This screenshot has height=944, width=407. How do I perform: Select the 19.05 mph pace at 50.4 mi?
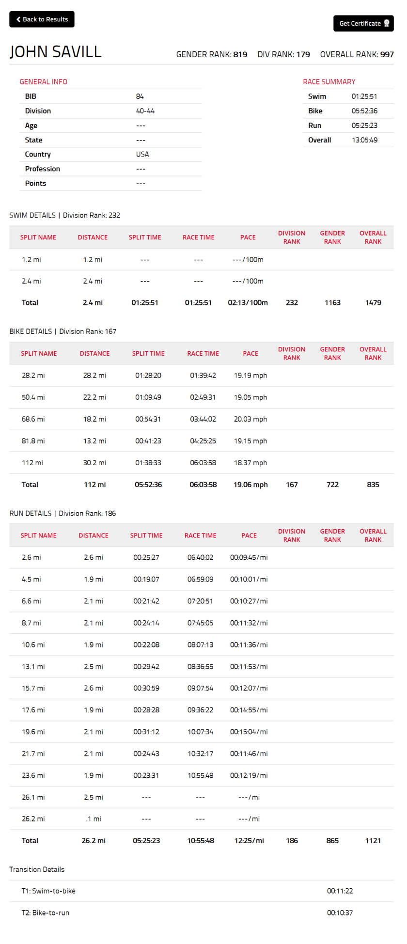(x=250, y=397)
